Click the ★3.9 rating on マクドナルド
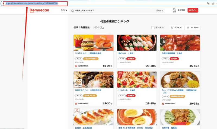This screenshot has width=217, height=129. [x=79, y=59]
